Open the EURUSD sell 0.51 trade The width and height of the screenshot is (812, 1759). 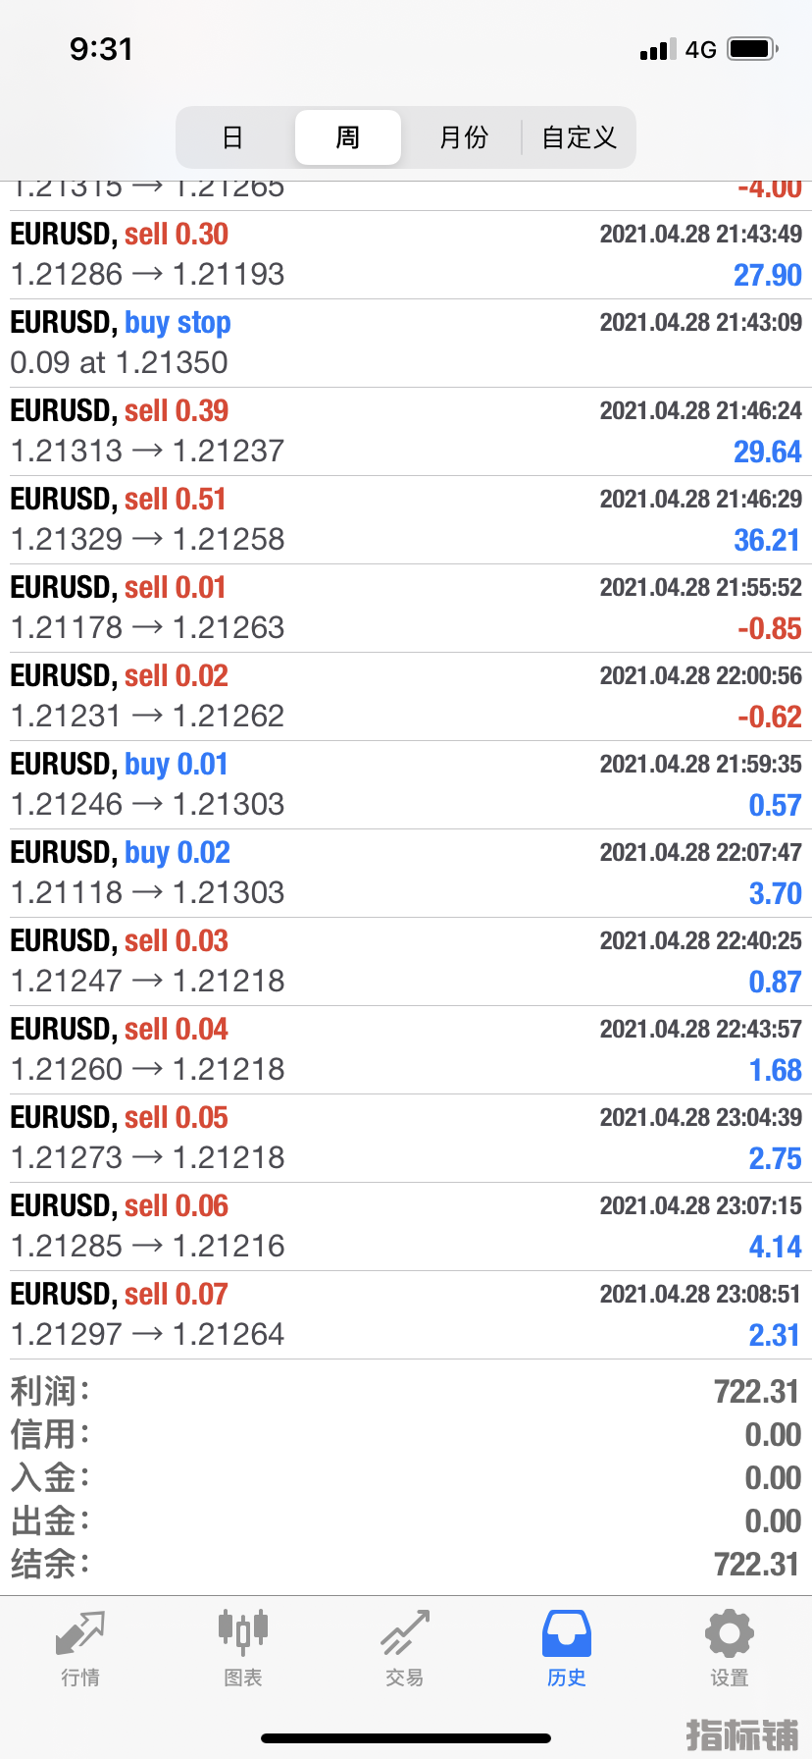[x=406, y=519]
